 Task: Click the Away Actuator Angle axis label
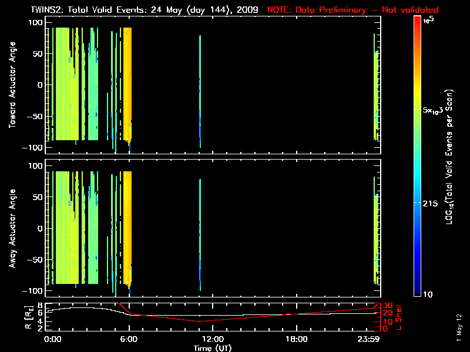pyautogui.click(x=12, y=229)
